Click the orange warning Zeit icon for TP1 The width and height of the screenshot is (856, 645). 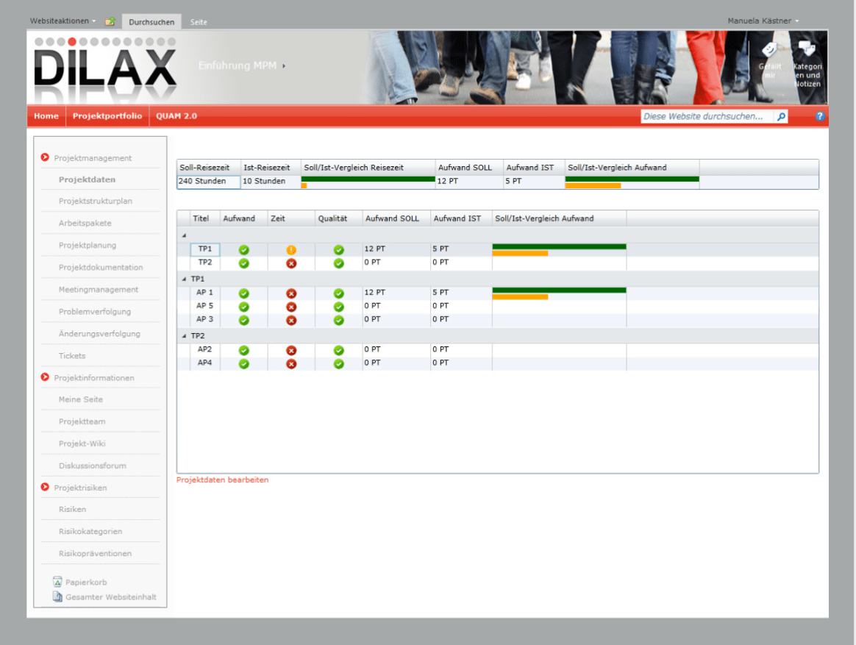(291, 250)
